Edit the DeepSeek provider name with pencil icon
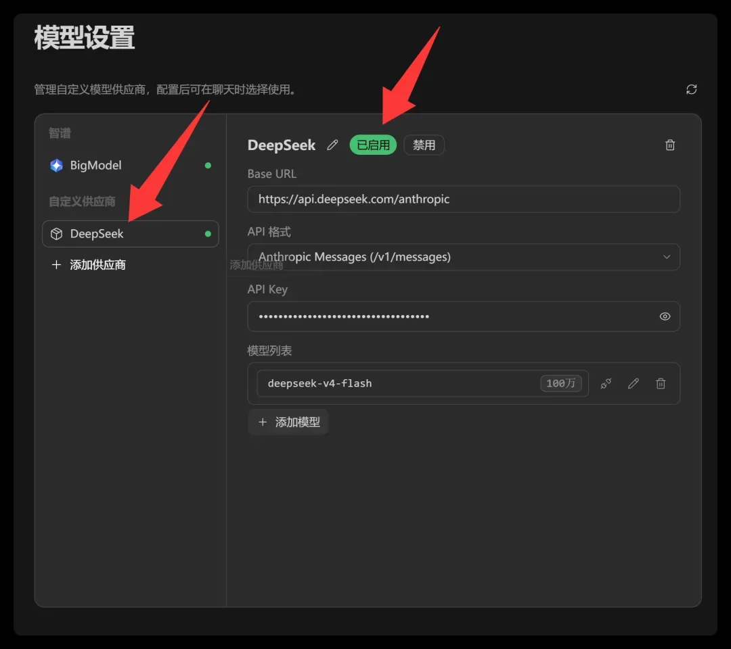This screenshot has width=731, height=649. click(332, 145)
